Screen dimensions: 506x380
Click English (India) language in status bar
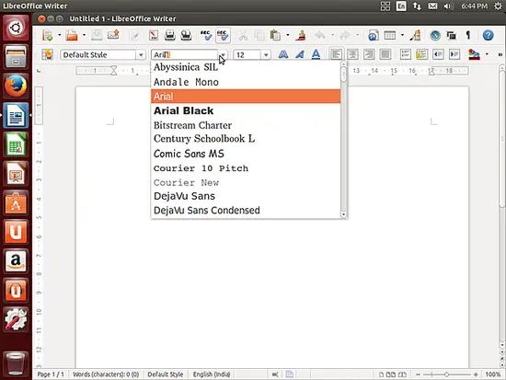pos(212,374)
